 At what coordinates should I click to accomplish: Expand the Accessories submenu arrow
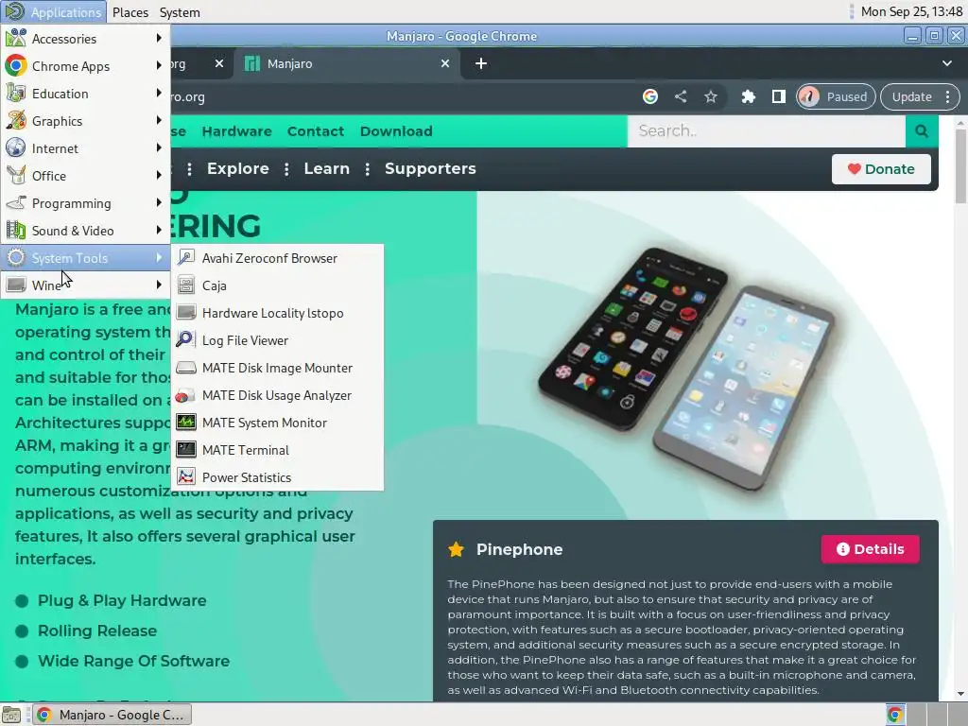click(x=159, y=38)
